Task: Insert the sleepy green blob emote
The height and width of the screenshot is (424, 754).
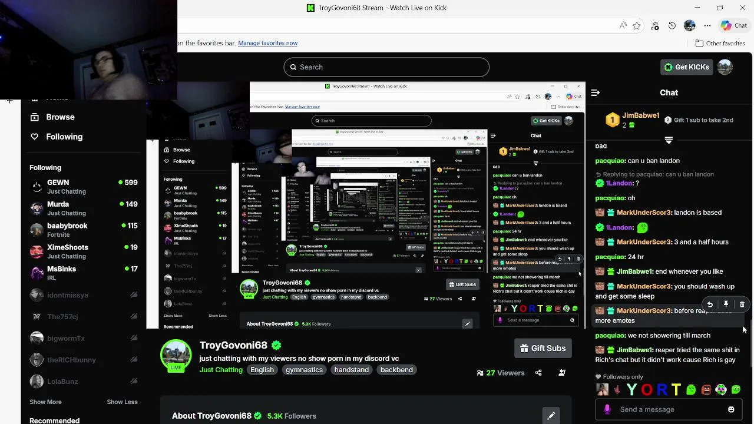Action: 691,390
